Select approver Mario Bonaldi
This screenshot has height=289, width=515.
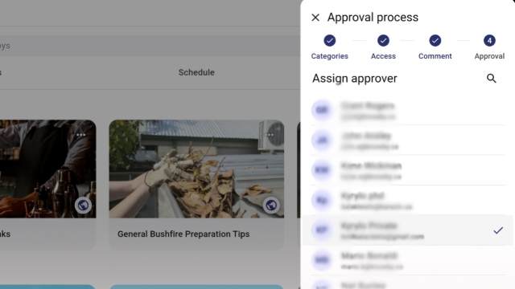coord(408,260)
